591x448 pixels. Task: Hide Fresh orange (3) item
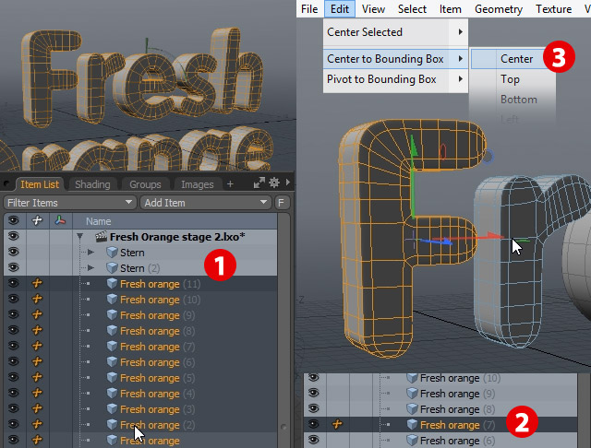point(14,408)
